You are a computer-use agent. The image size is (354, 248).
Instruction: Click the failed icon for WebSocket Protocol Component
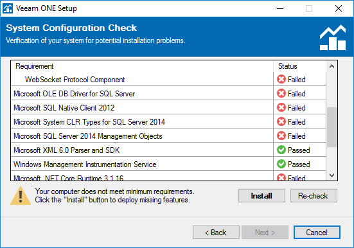tap(281, 79)
